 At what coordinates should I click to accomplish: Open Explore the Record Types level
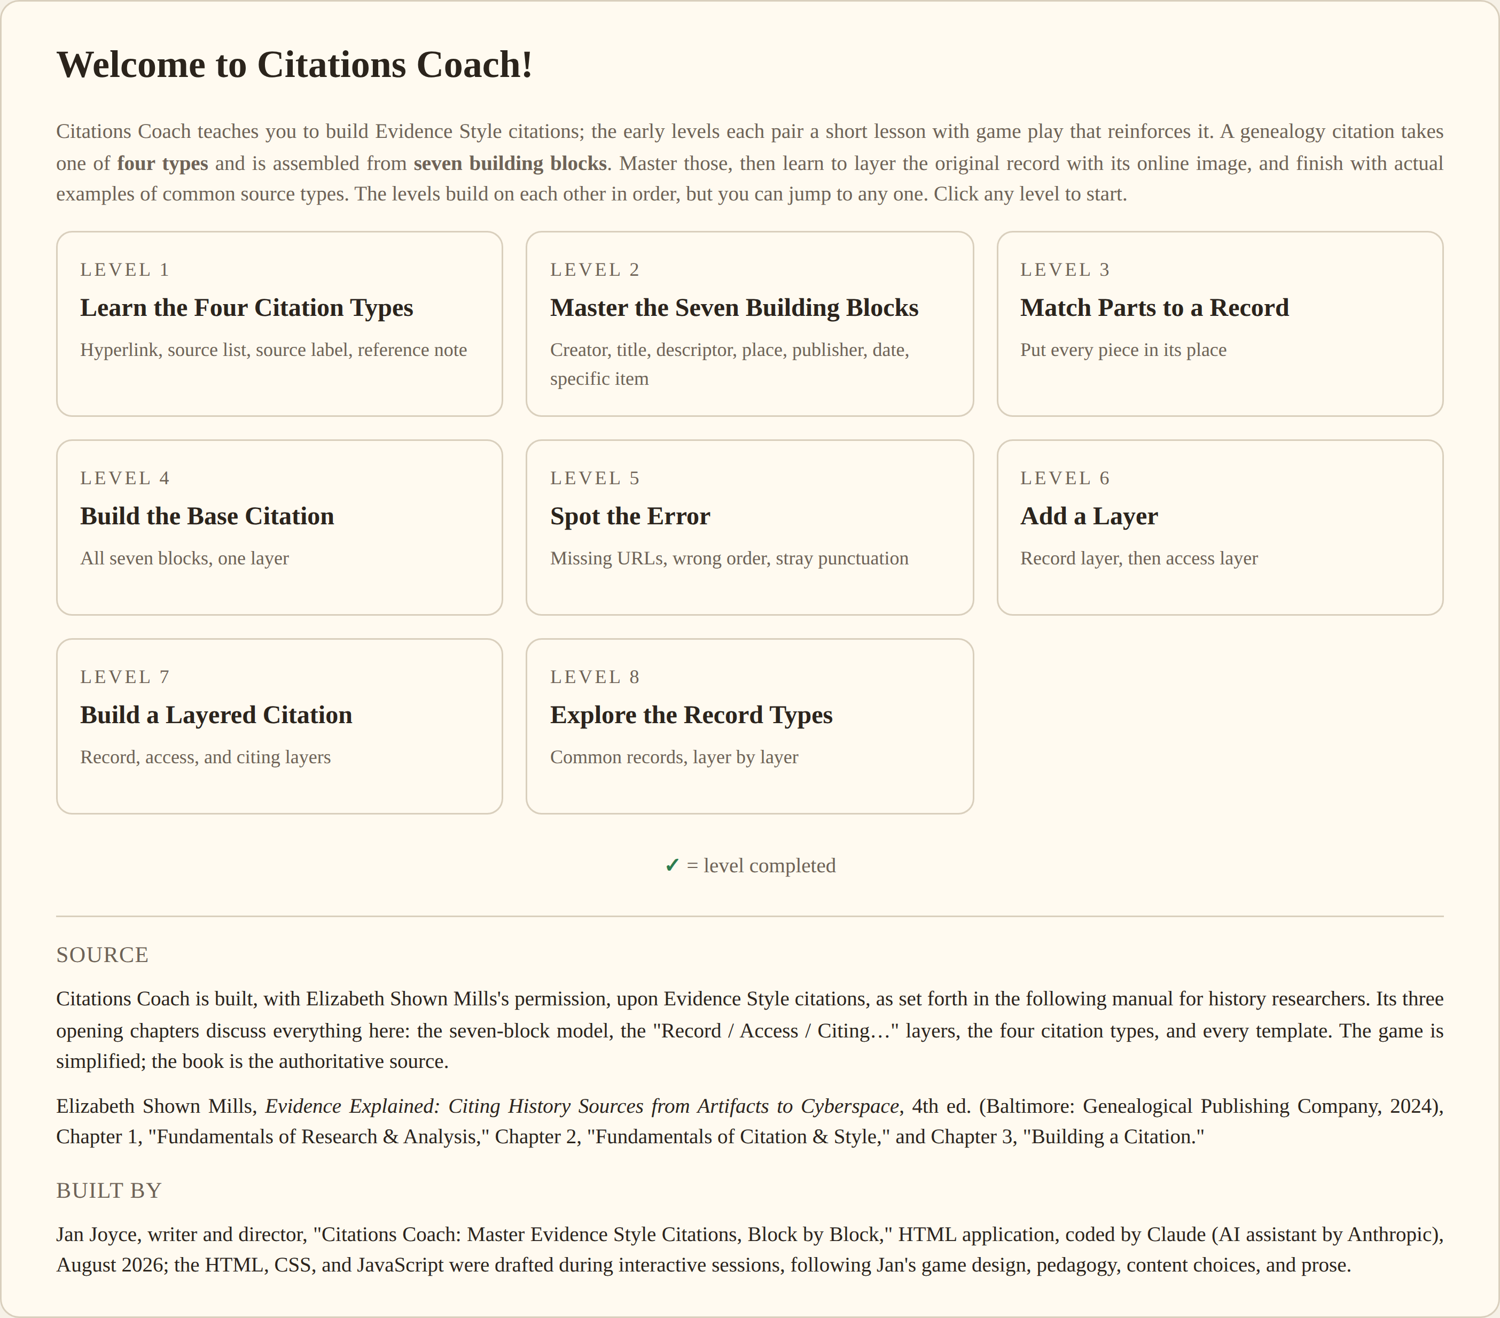[749, 726]
